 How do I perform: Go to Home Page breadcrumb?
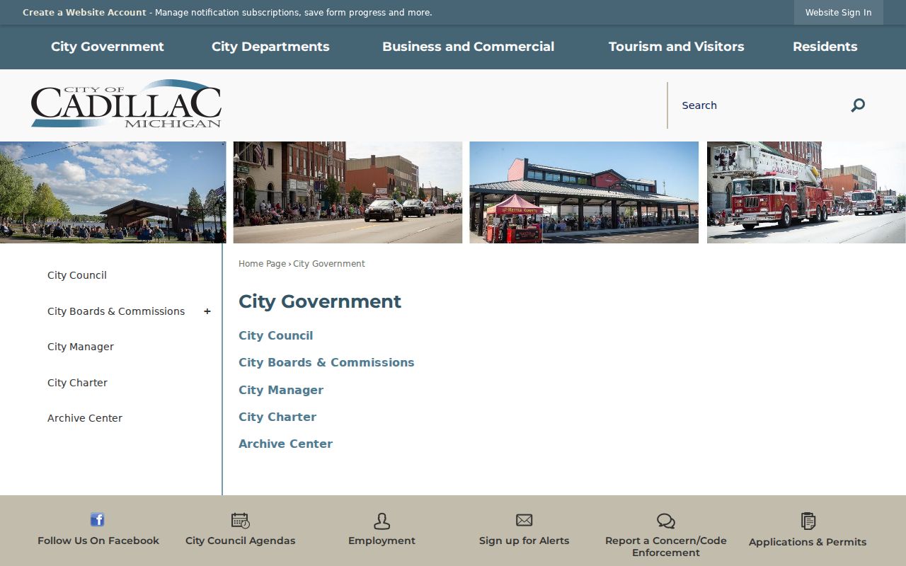(262, 264)
